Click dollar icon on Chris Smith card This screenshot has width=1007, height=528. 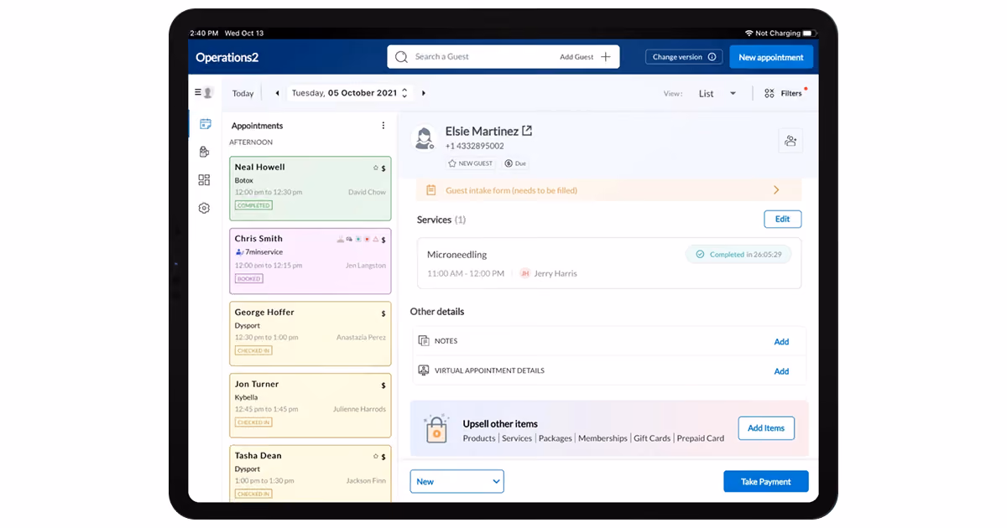[x=383, y=240]
